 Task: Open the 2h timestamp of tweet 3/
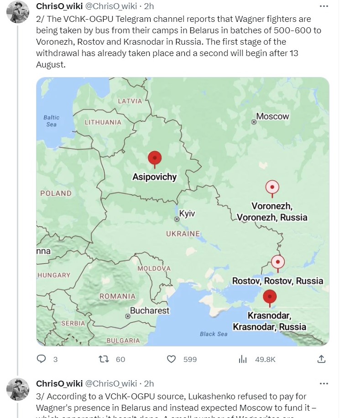[x=149, y=383]
